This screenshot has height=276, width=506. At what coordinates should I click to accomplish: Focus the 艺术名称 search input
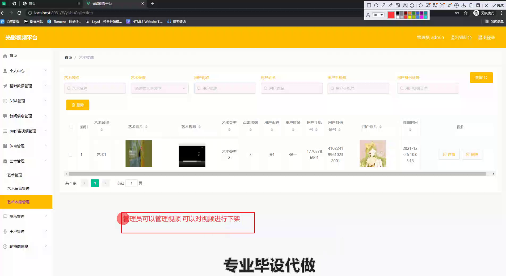pos(95,88)
